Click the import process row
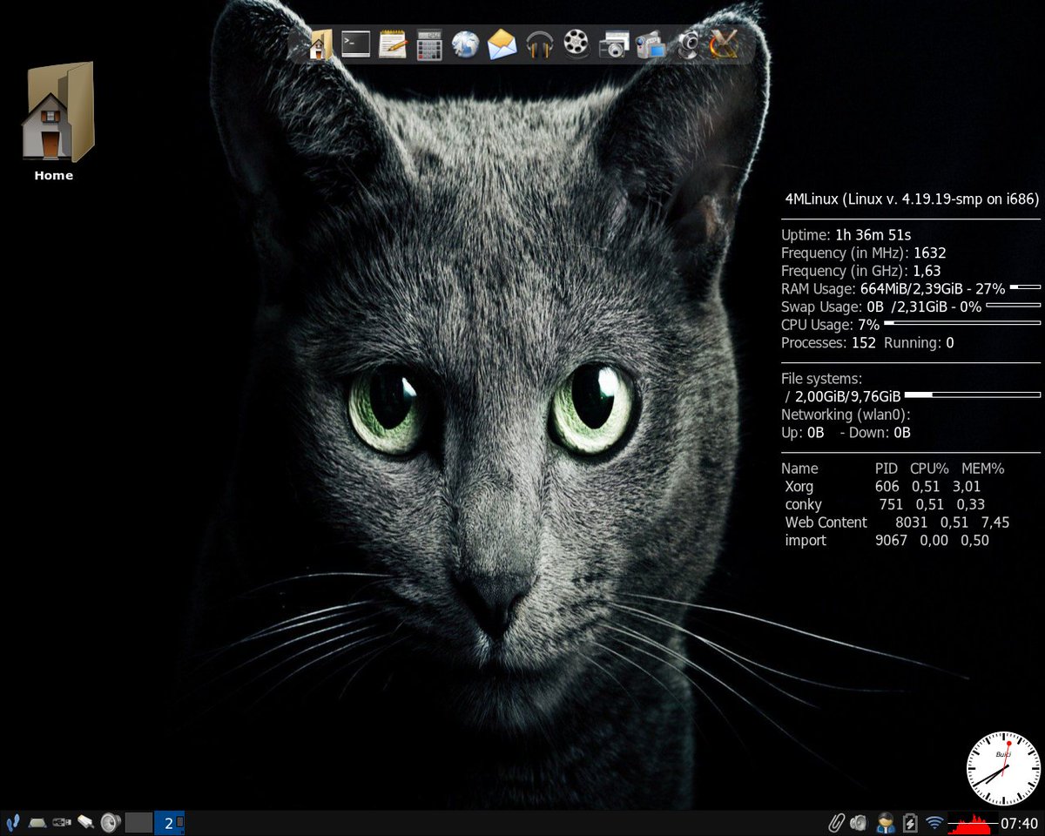This screenshot has width=1045, height=836. (887, 541)
